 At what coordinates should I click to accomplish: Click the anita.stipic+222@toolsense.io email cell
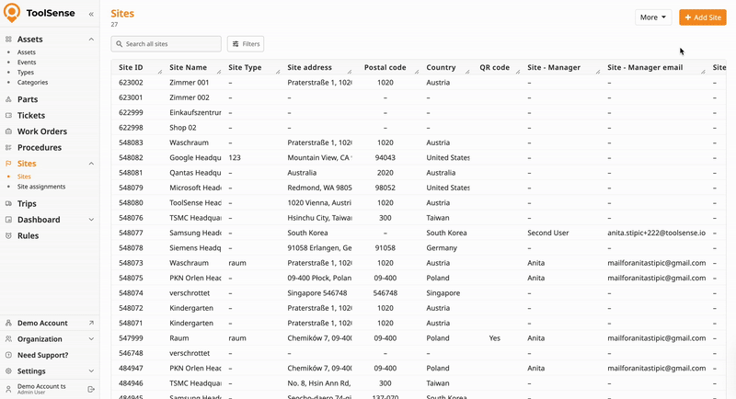tap(656, 233)
